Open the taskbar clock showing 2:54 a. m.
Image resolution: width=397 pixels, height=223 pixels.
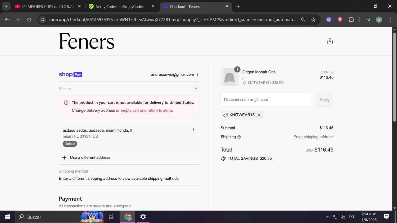click(369, 217)
